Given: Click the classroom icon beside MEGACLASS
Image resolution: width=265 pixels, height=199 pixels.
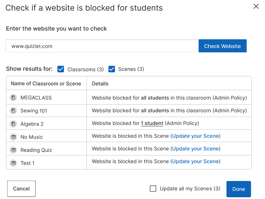Looking at the screenshot, I should [x=13, y=97].
